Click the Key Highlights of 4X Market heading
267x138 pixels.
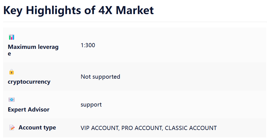tap(79, 10)
